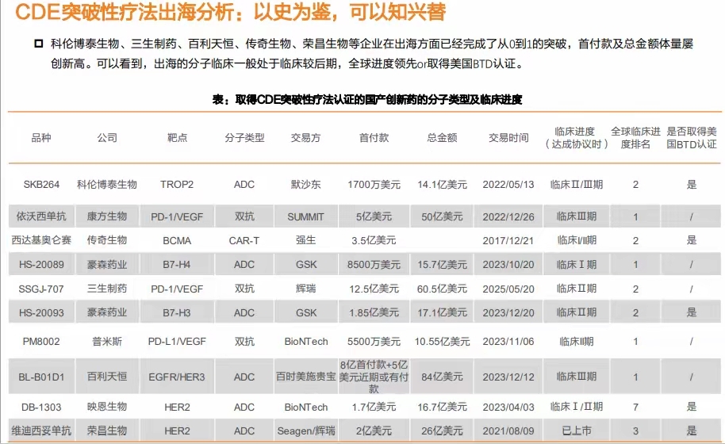
Task: Click the column header '品种'
Action: coord(41,138)
